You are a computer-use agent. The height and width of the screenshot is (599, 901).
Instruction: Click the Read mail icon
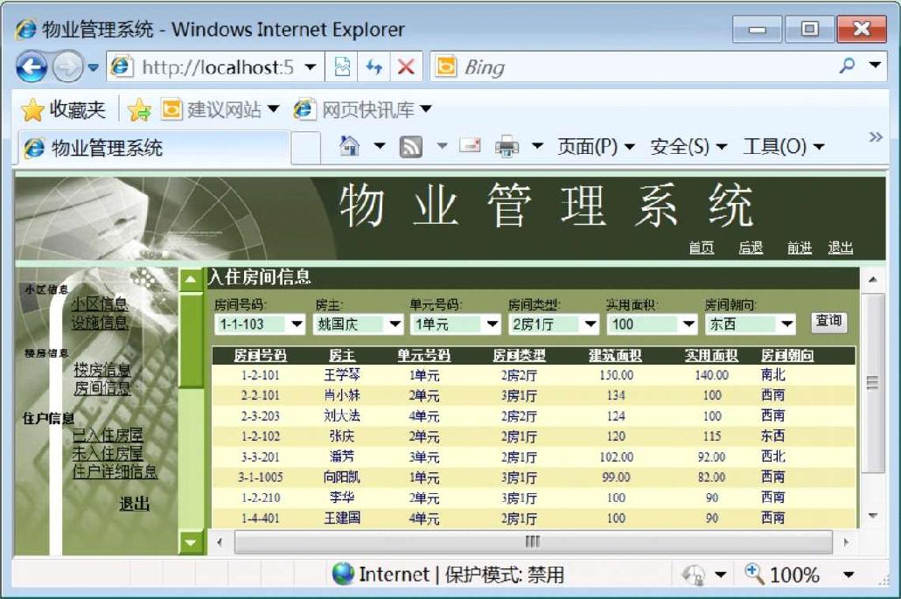(x=470, y=145)
